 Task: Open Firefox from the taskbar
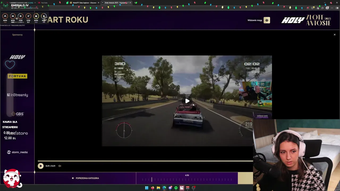(152, 188)
